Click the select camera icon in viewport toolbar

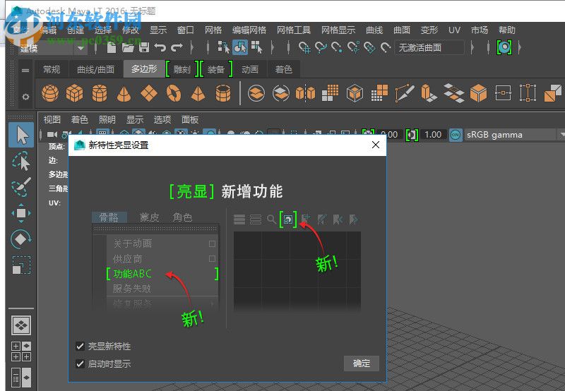52,134
